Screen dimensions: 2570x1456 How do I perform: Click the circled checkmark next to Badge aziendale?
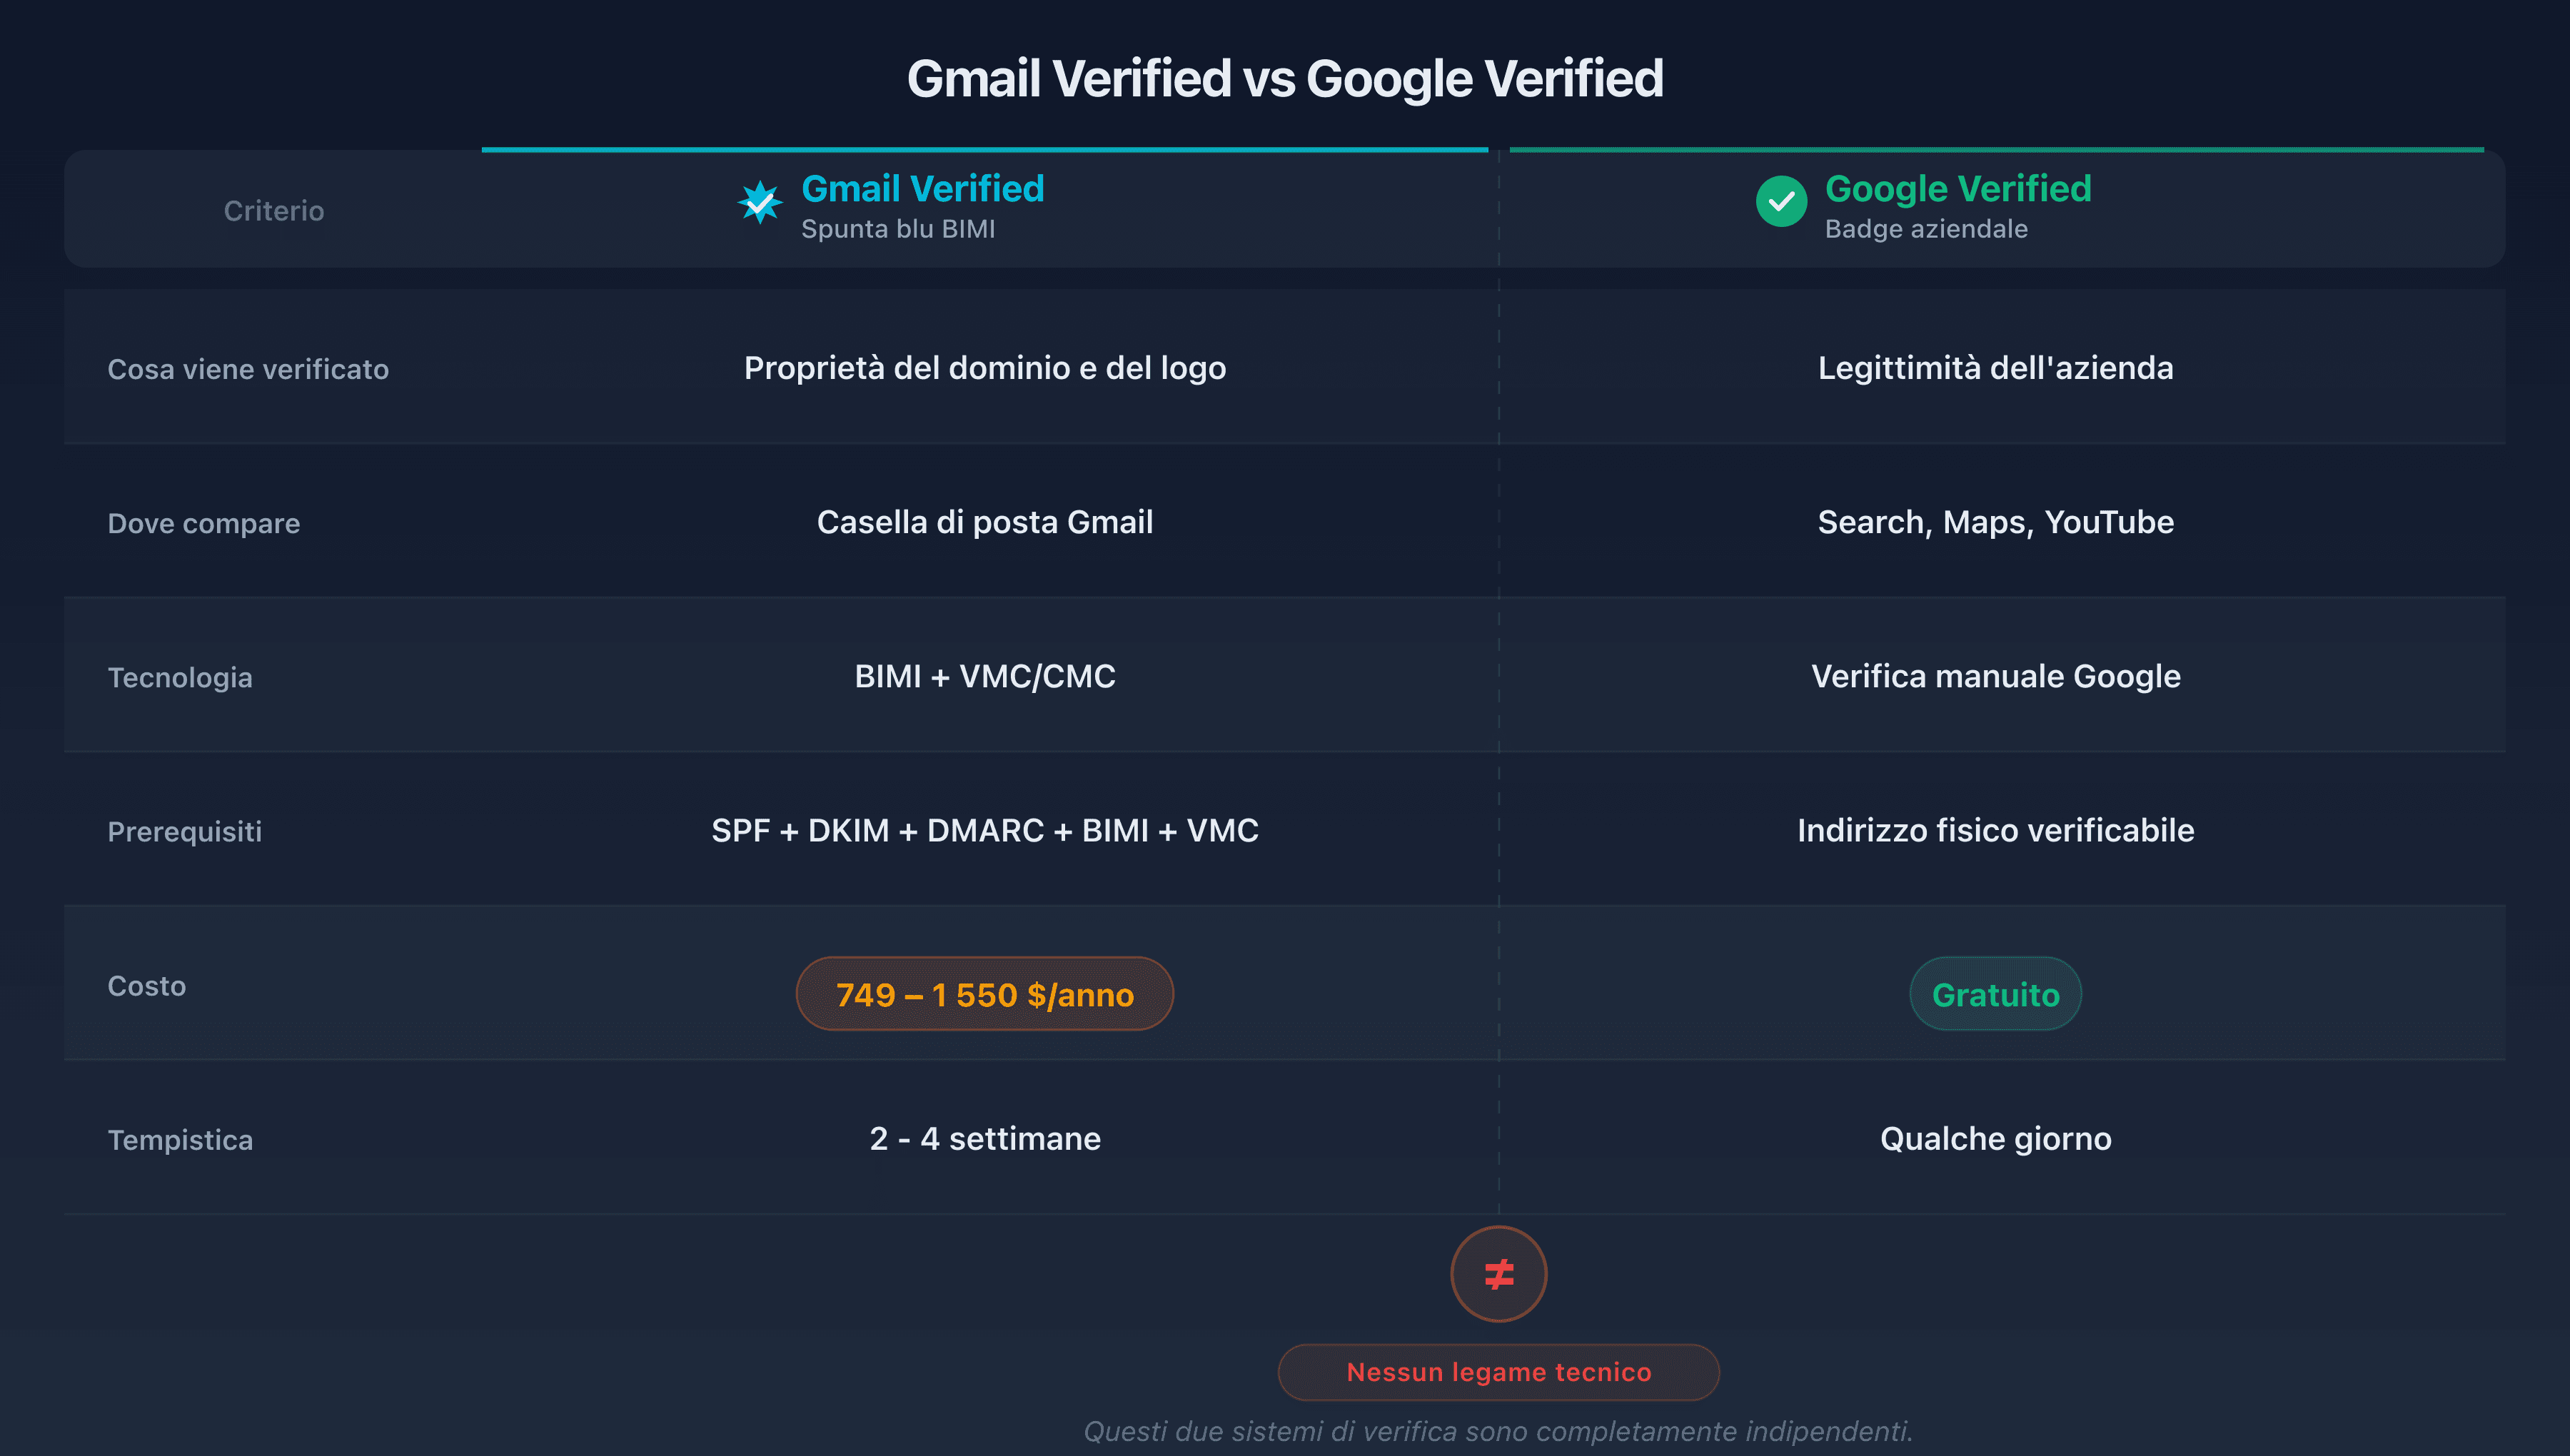click(x=1782, y=203)
